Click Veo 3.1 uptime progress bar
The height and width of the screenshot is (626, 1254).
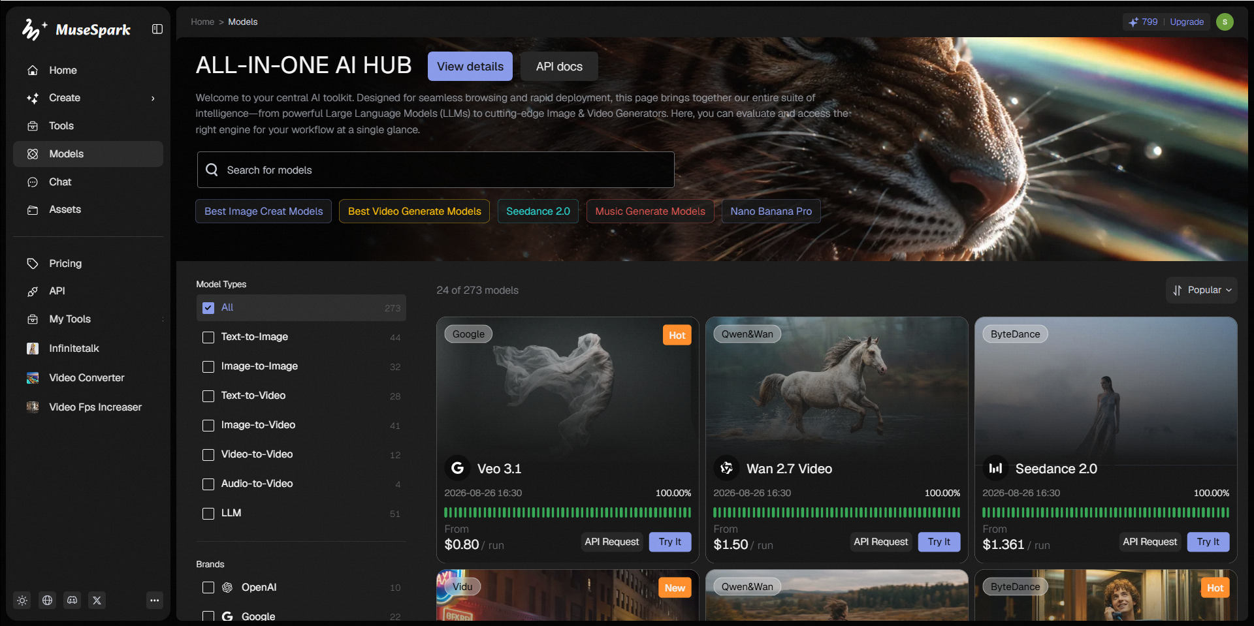click(x=568, y=512)
